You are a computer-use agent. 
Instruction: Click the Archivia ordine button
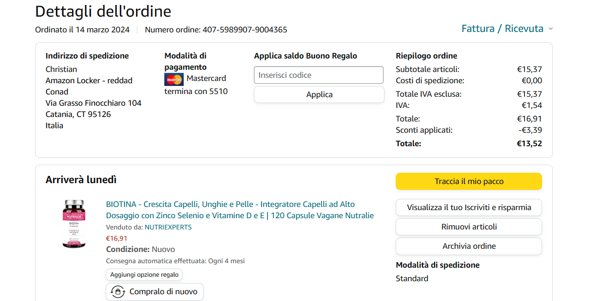pyautogui.click(x=469, y=246)
